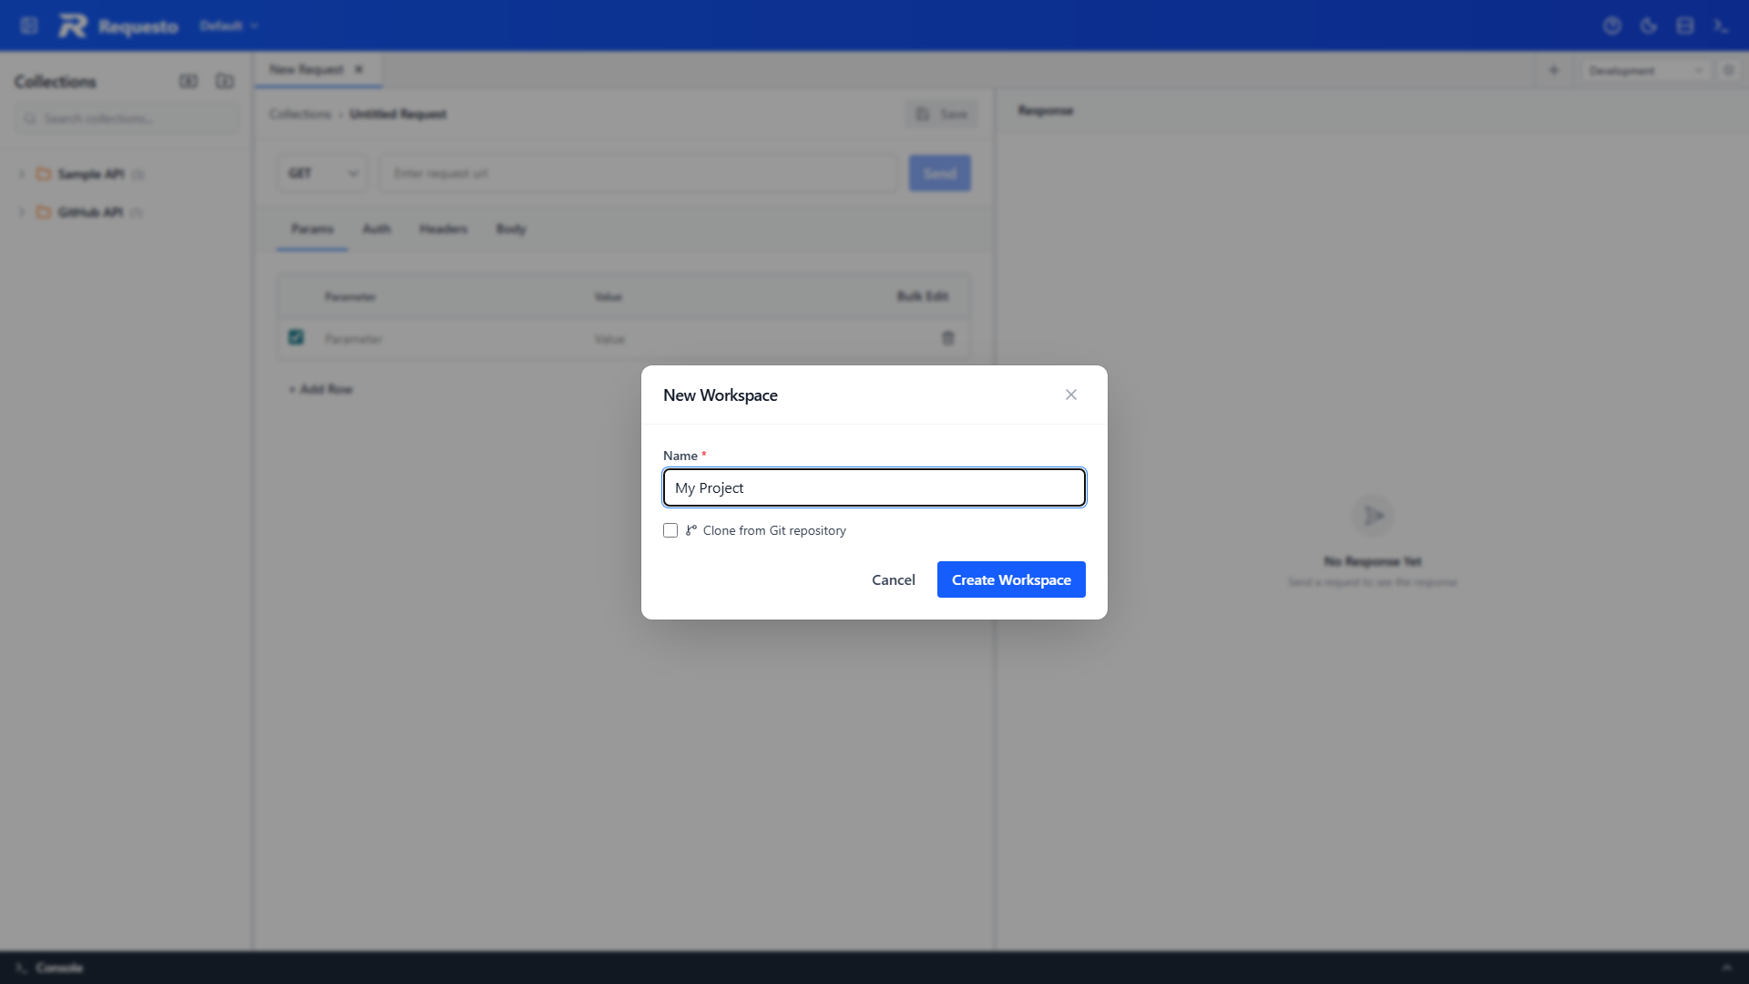Open the GET method dropdown

[321, 172]
